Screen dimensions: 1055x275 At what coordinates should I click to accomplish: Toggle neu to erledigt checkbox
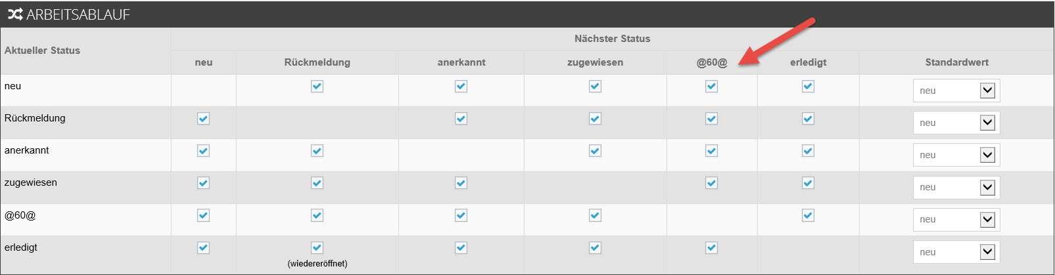point(808,86)
